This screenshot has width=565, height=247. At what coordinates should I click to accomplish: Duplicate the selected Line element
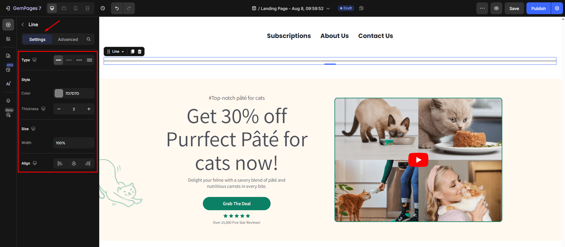pyautogui.click(x=132, y=52)
